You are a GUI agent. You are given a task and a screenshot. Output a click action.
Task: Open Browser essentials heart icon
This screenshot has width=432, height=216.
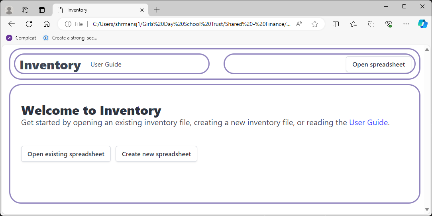coord(389,24)
